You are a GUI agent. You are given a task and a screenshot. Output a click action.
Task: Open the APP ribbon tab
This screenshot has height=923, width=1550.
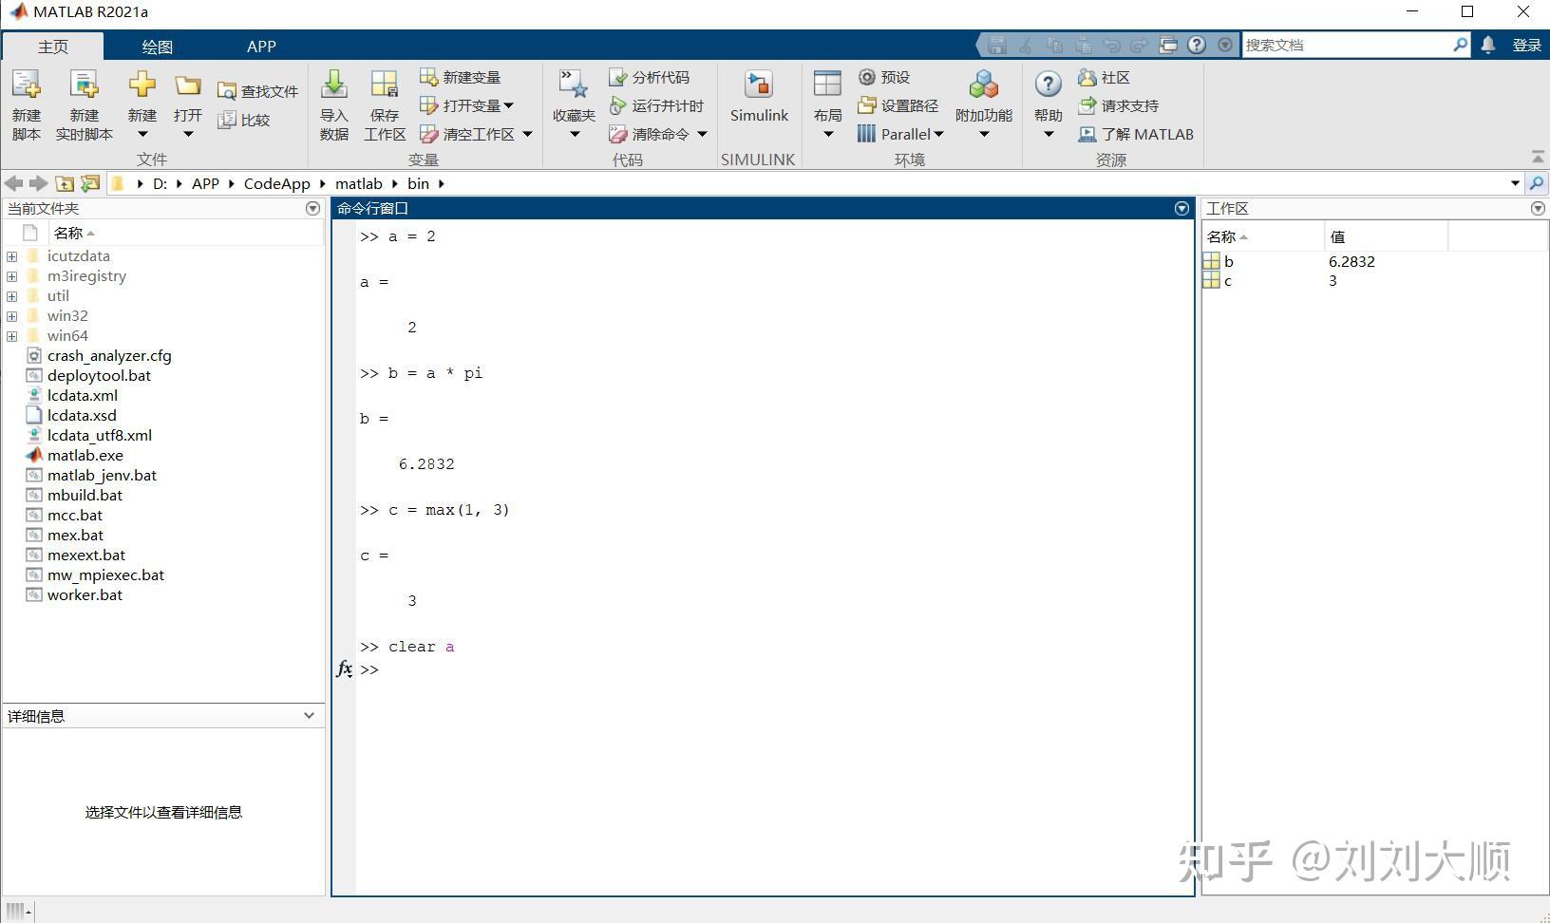[261, 46]
